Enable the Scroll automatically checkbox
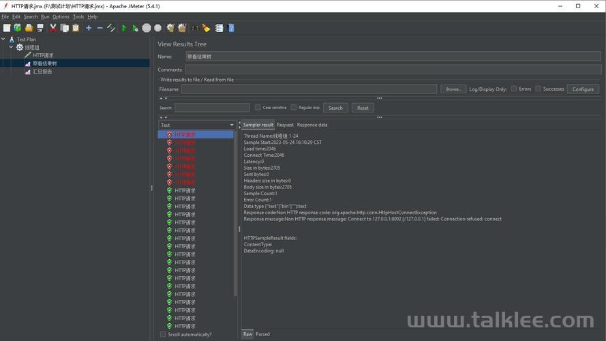 click(x=163, y=334)
